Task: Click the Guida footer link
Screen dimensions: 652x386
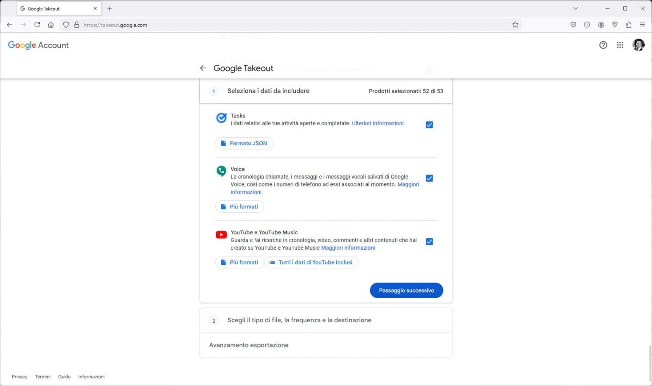Action: tap(64, 377)
